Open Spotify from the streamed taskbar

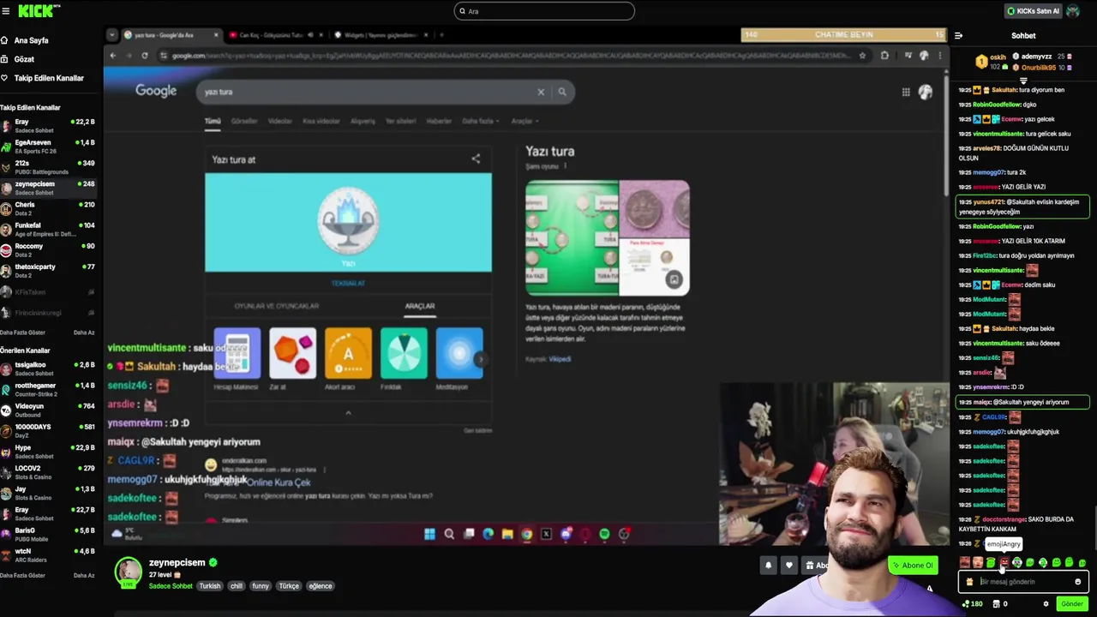click(x=604, y=534)
